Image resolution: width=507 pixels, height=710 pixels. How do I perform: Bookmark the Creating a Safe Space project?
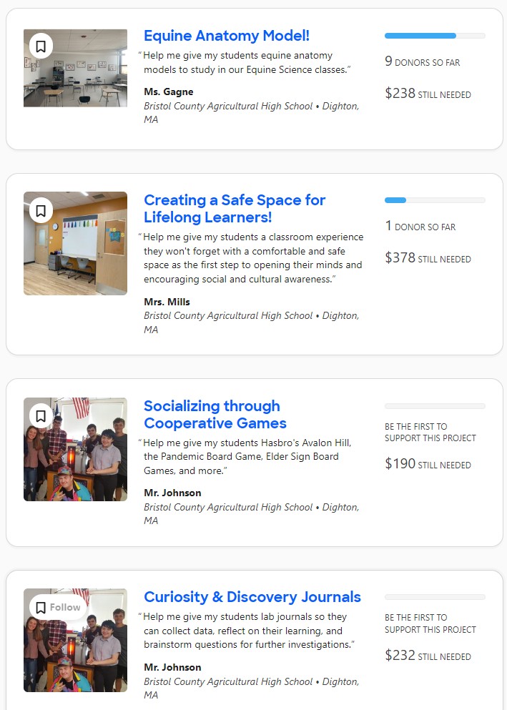tap(41, 210)
